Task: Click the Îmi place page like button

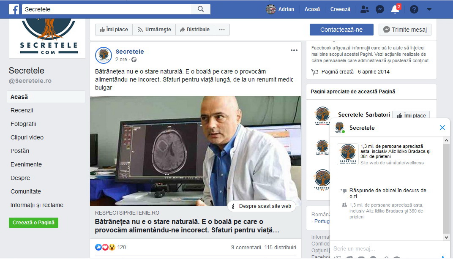Action: 114,30
